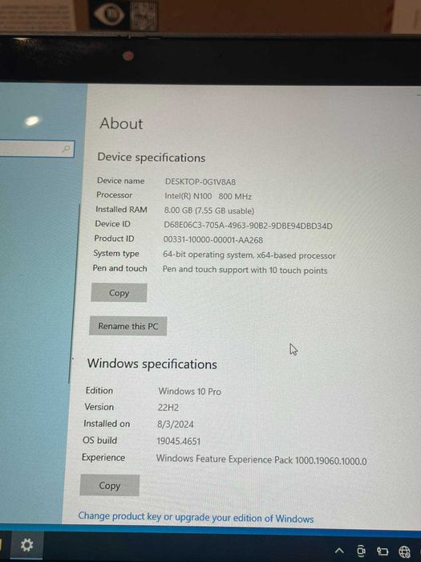Screen dimensions: 421x562
Task: Select the 64-bit operating system text
Action: [x=249, y=255]
